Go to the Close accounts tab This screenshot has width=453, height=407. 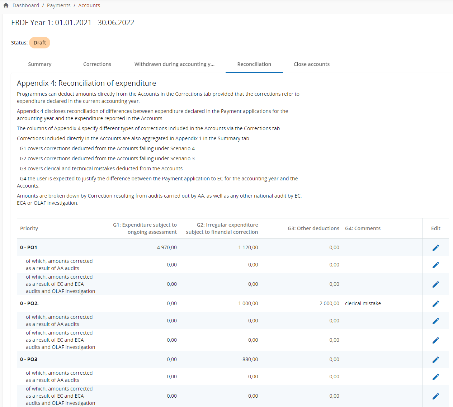(311, 64)
